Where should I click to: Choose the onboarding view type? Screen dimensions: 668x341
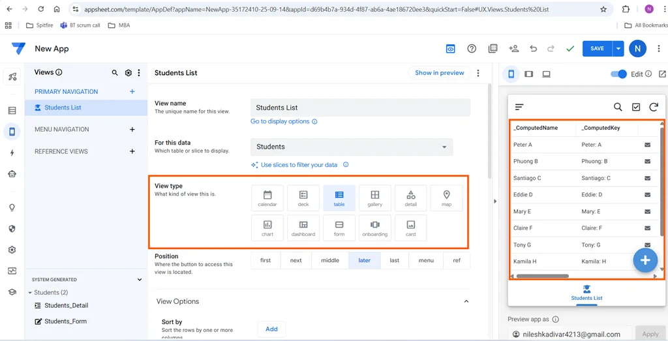tap(374, 228)
